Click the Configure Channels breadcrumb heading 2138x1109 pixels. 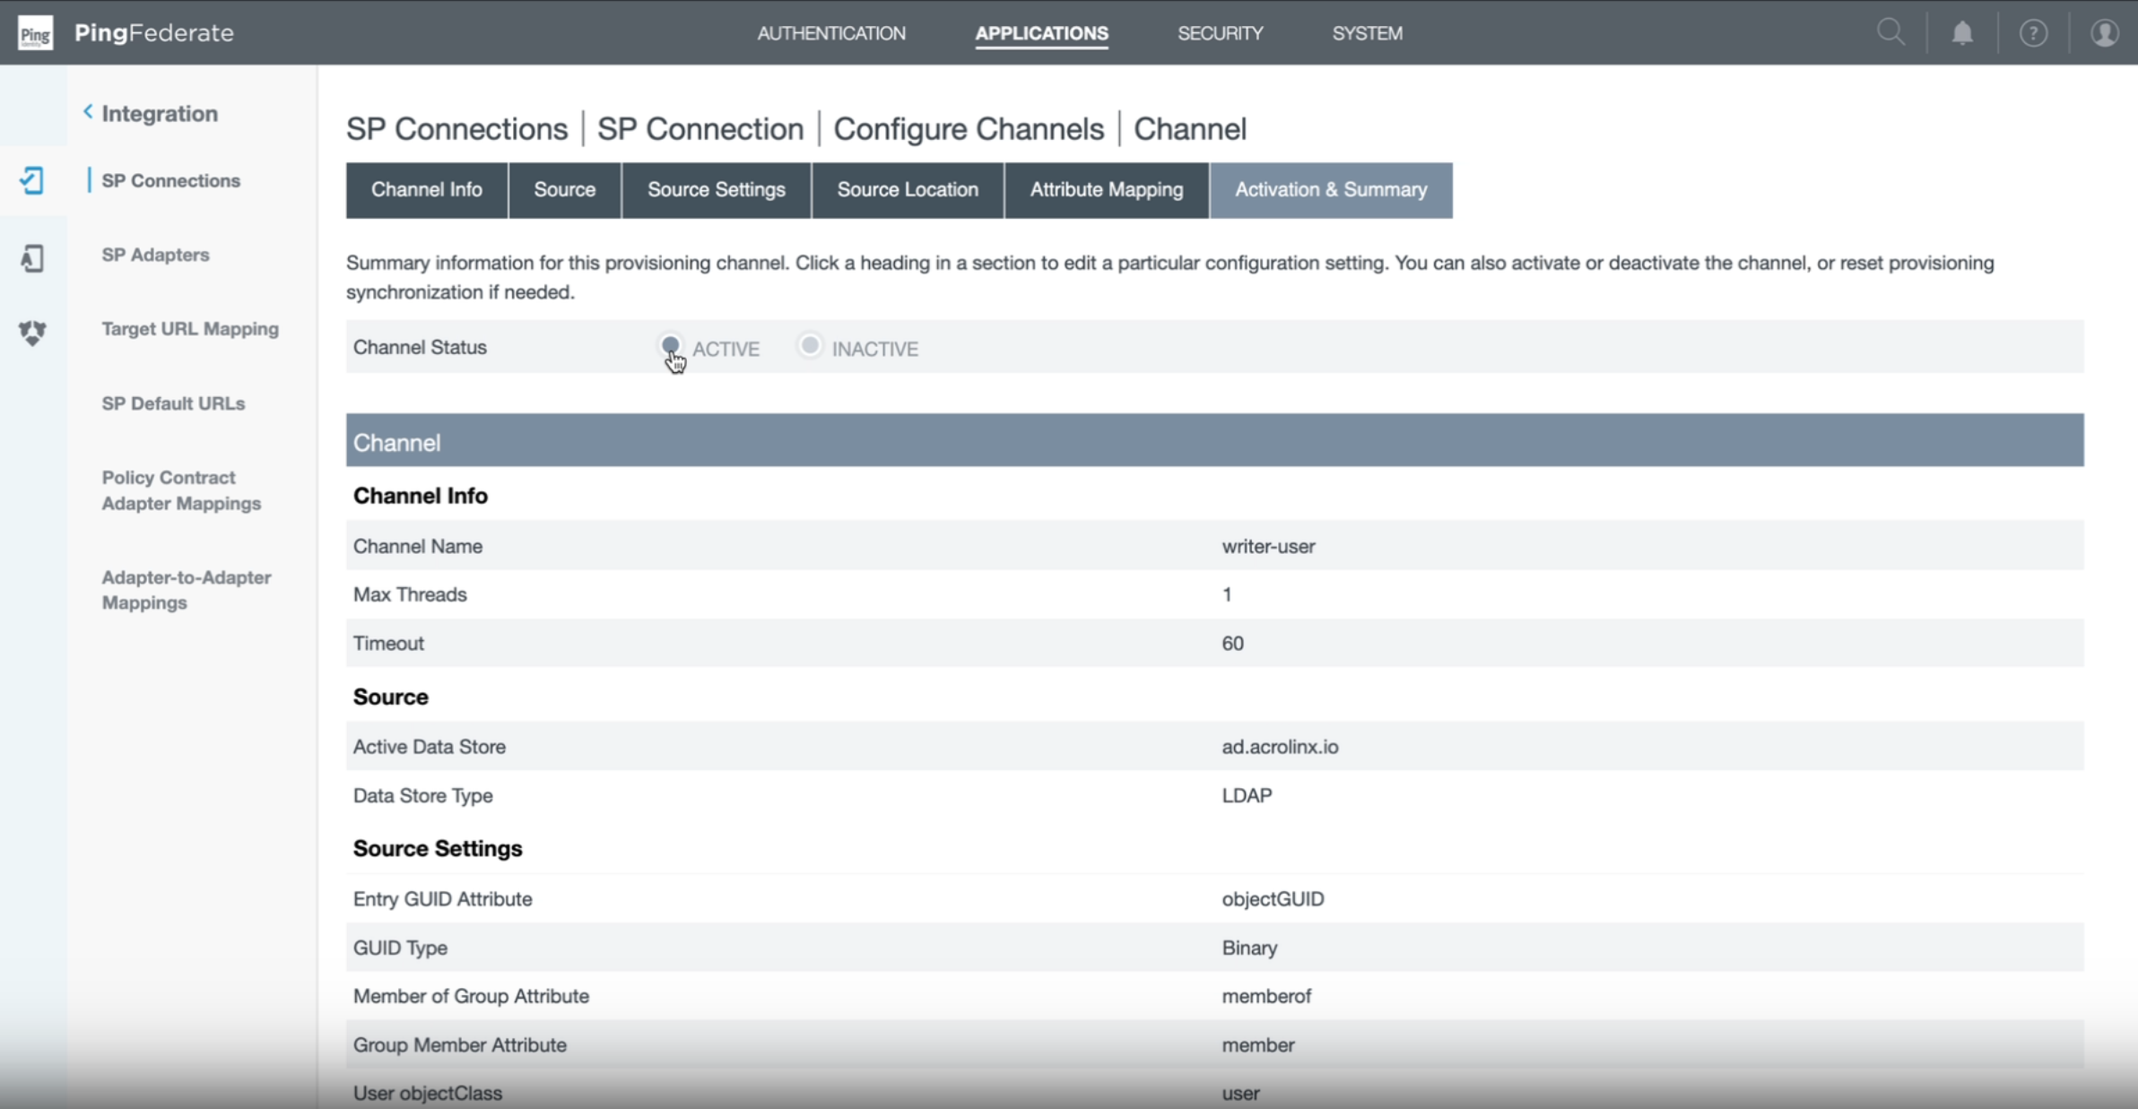point(969,129)
